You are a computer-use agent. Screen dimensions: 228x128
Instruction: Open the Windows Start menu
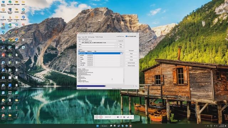(x=97, y=126)
